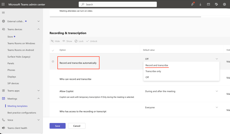
Task: Click the Voice phone icon
Action: coord(3,120)
